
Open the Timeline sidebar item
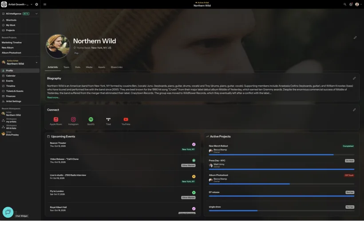20,86
